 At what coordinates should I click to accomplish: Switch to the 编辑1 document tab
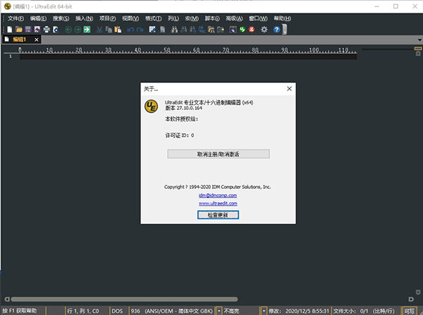pyautogui.click(x=20, y=39)
